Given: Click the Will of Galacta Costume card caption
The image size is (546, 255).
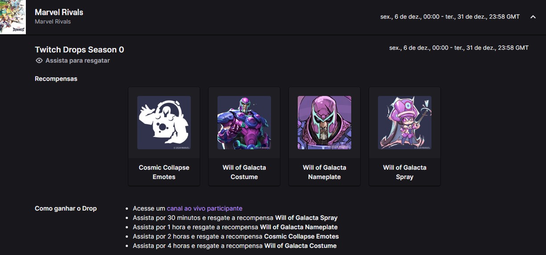Looking at the screenshot, I should pyautogui.click(x=244, y=172).
